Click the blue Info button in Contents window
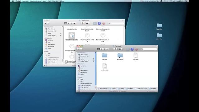 point(132,49)
